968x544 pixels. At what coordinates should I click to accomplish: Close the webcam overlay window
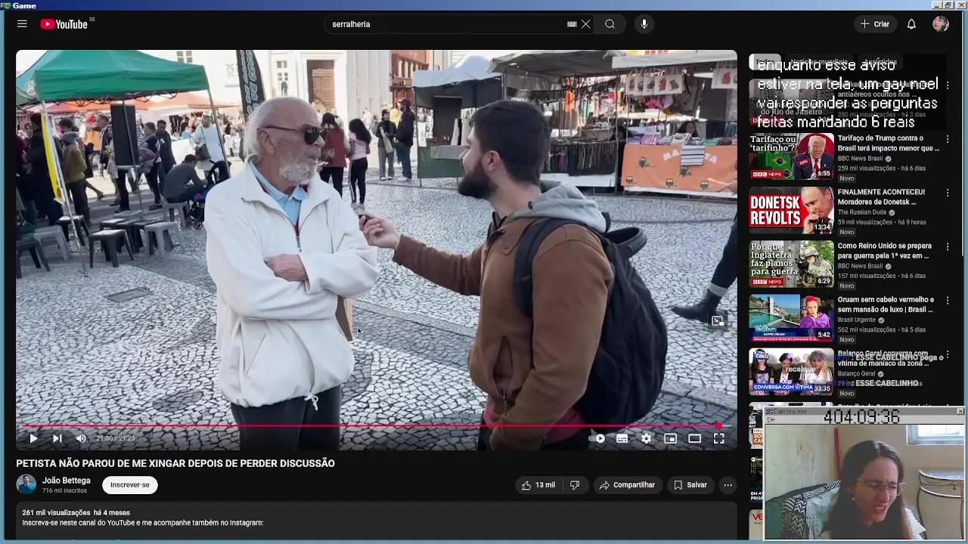960,411
